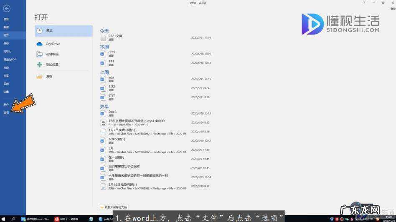This screenshot has height=222, width=396.
Task: Click the file icon next to 0521文稿
Action: (x=103, y=38)
